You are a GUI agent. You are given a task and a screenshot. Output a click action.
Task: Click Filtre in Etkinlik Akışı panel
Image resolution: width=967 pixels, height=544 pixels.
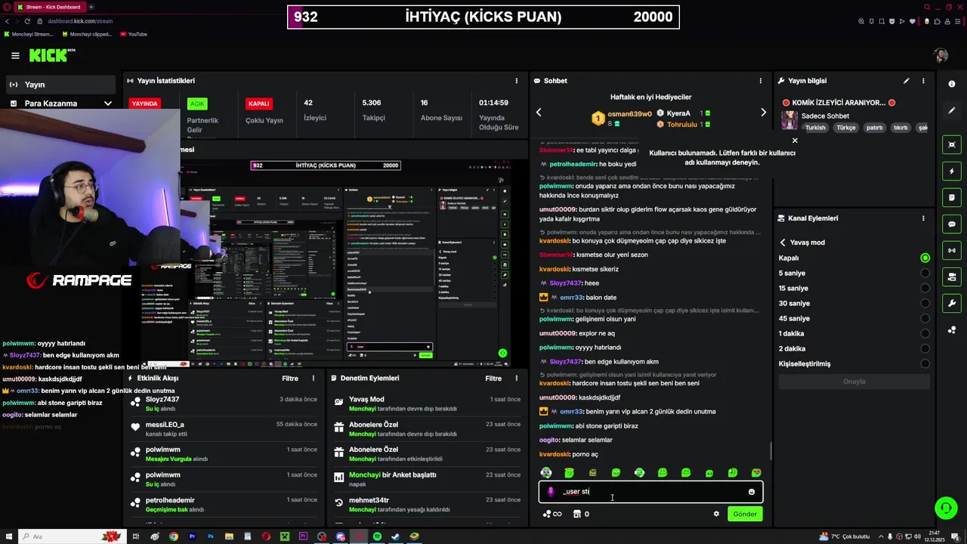coord(290,379)
